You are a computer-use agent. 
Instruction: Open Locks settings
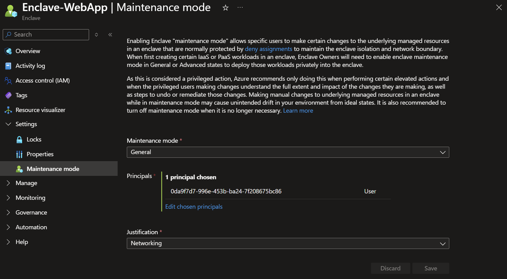pyautogui.click(x=34, y=139)
